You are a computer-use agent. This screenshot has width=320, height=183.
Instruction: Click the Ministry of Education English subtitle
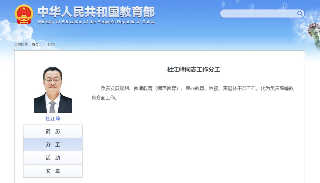pos(96,22)
